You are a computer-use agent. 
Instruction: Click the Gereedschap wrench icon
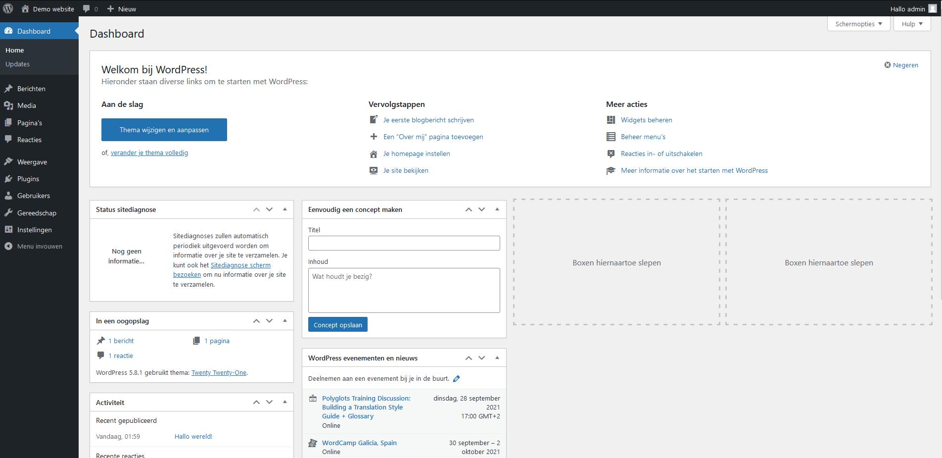click(8, 213)
